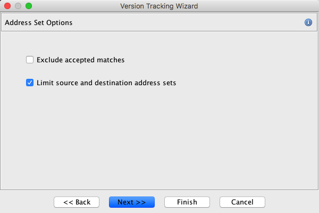Uncheck Limit source and destination address sets
This screenshot has height=213, width=319.
(x=30, y=83)
